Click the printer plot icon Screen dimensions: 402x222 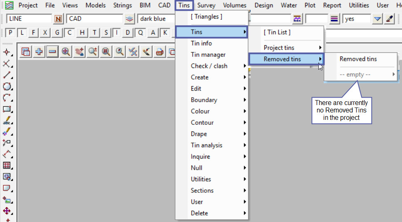[160, 52]
